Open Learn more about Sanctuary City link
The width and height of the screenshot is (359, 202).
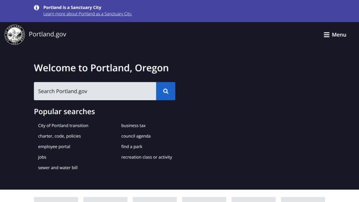88,14
